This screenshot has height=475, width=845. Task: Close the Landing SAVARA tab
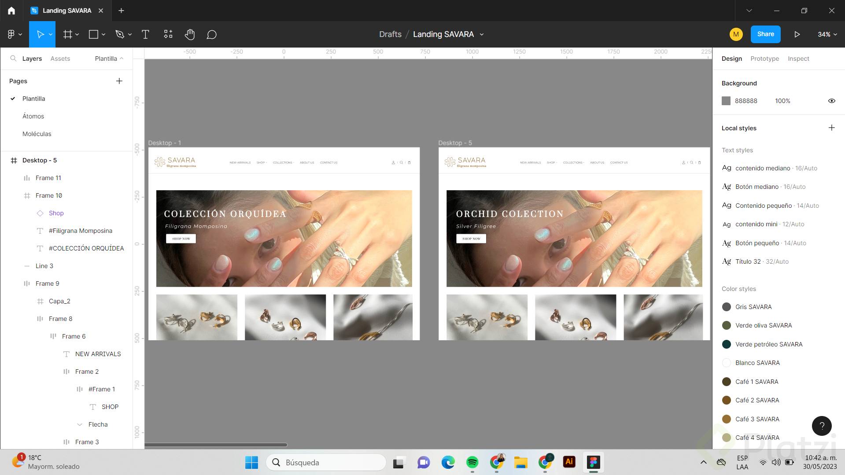click(101, 11)
